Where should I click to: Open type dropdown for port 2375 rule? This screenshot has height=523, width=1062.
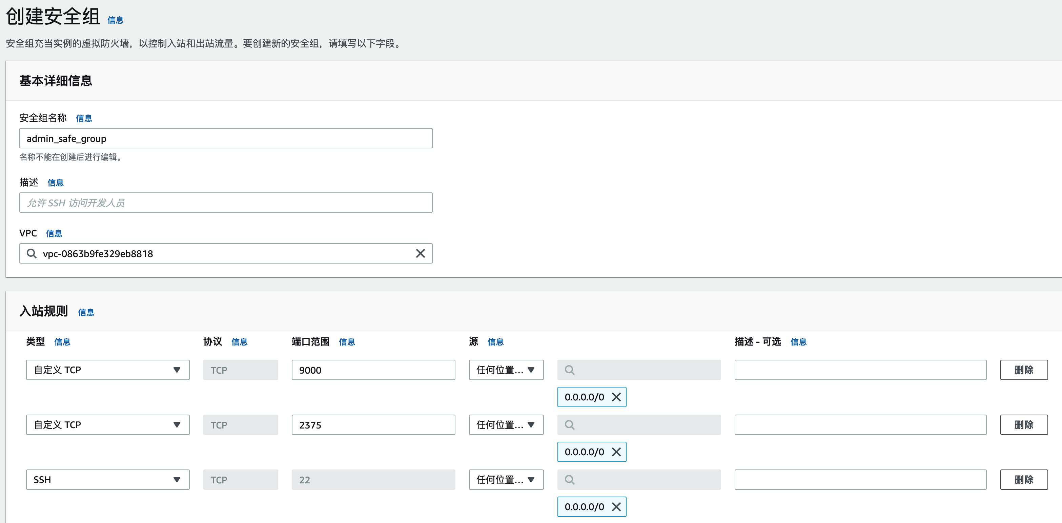point(108,424)
